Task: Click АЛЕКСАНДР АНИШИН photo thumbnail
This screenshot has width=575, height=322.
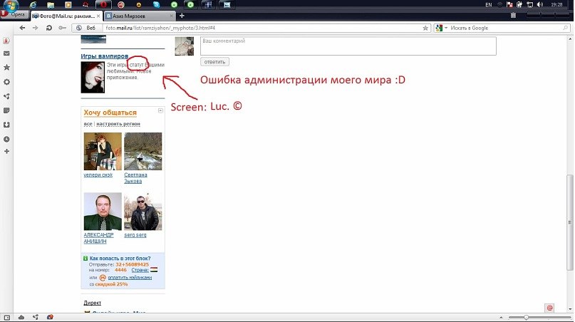Action: tap(103, 212)
